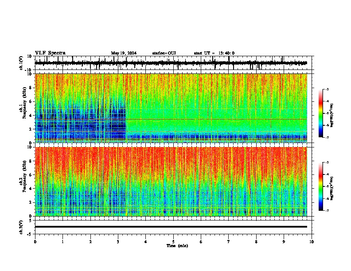Click the "Time (min)" x-axis label
The height and width of the screenshot is (271, 351).
(x=177, y=246)
